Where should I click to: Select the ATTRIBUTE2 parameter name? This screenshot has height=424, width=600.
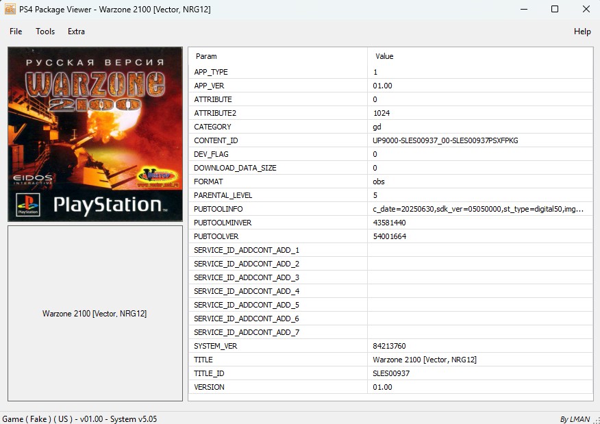215,113
